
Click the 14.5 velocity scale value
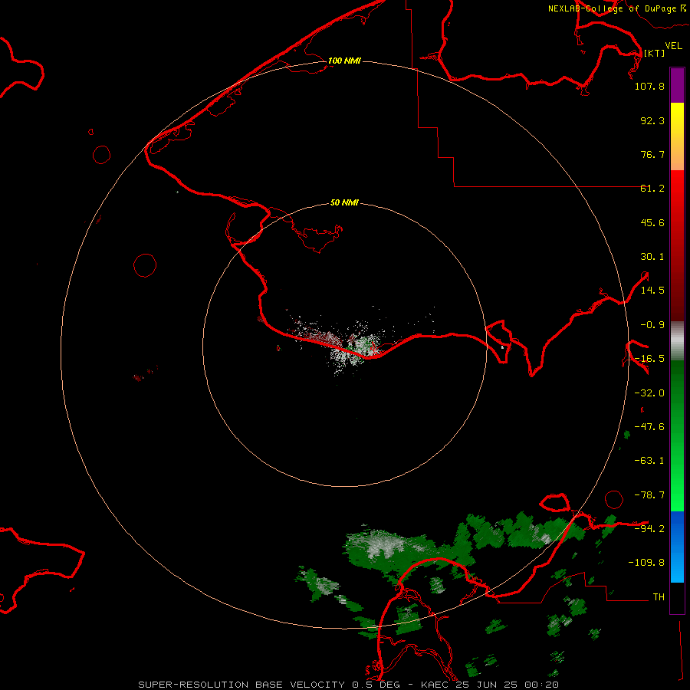(x=652, y=291)
